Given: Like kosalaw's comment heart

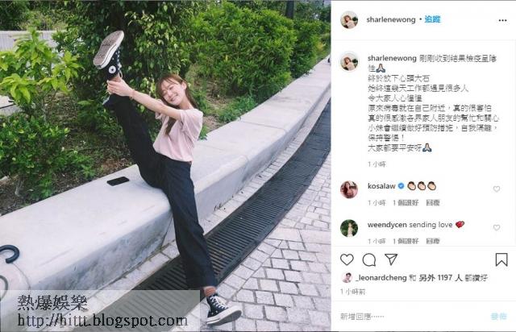Looking at the screenshot, I should [497, 189].
